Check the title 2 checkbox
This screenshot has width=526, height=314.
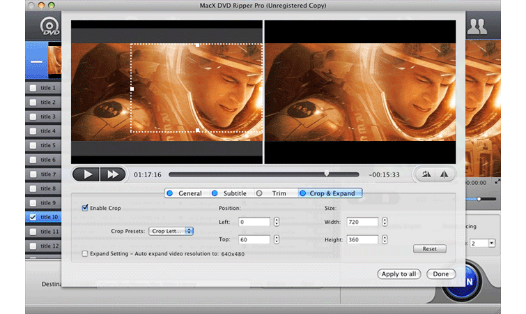tap(33, 103)
